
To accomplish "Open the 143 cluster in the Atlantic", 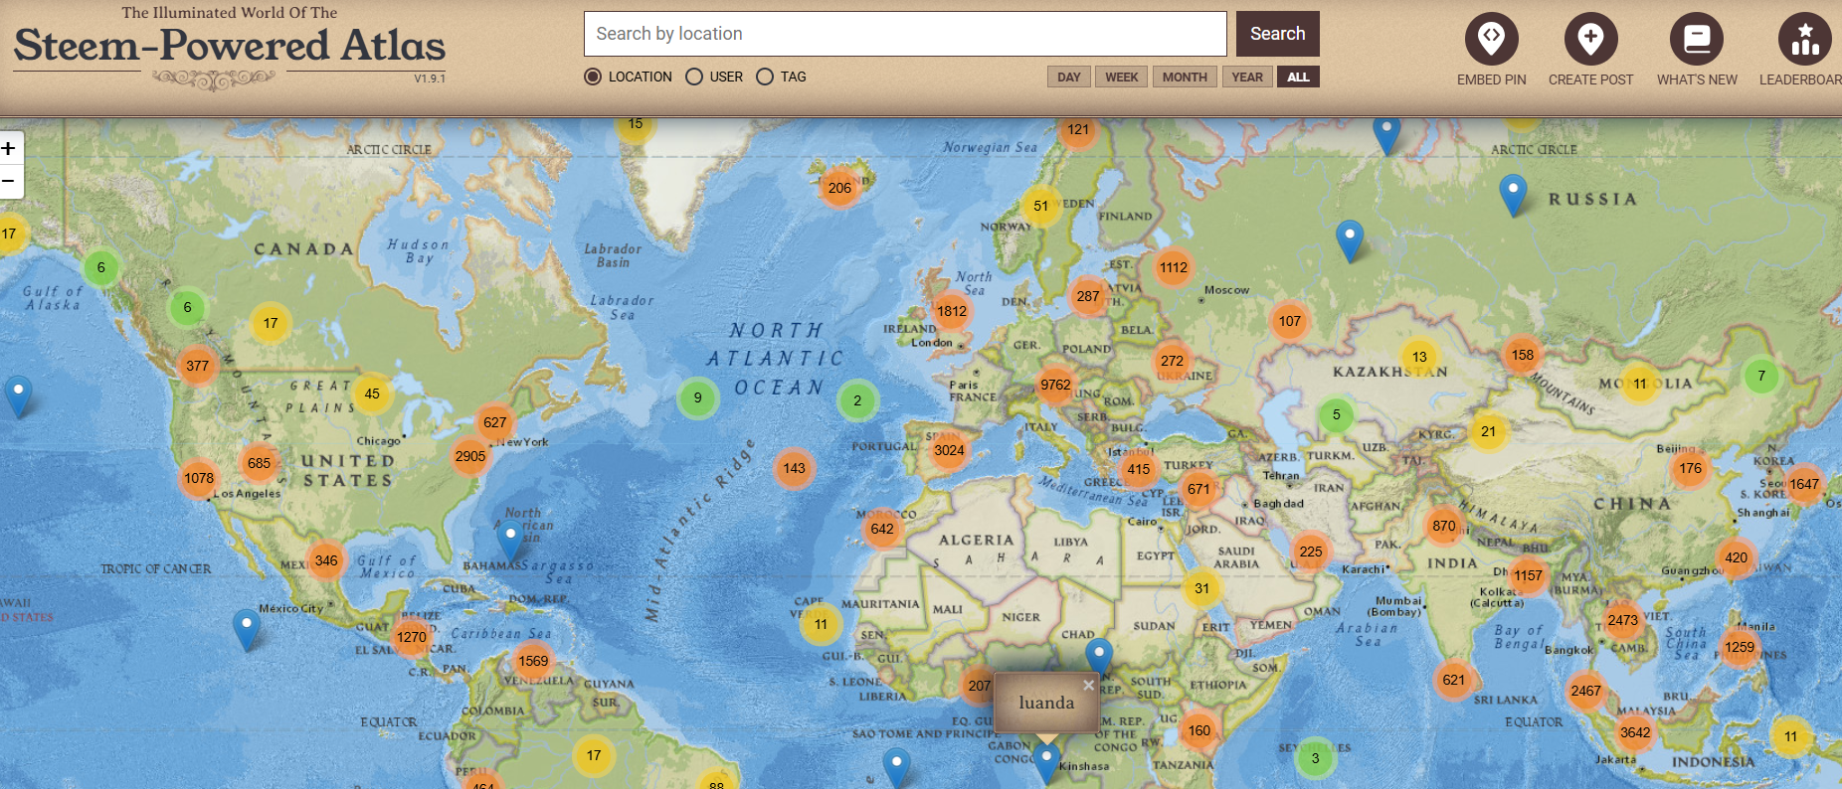I will tap(794, 468).
